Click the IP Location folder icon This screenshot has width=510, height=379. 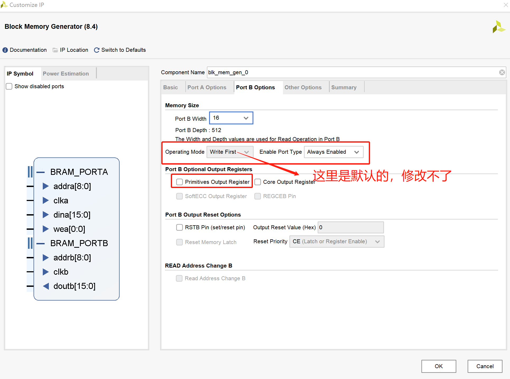pyautogui.click(x=55, y=50)
